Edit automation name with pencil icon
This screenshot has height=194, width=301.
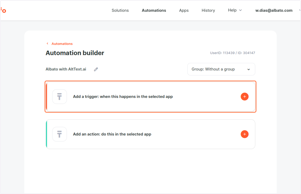coord(96,69)
